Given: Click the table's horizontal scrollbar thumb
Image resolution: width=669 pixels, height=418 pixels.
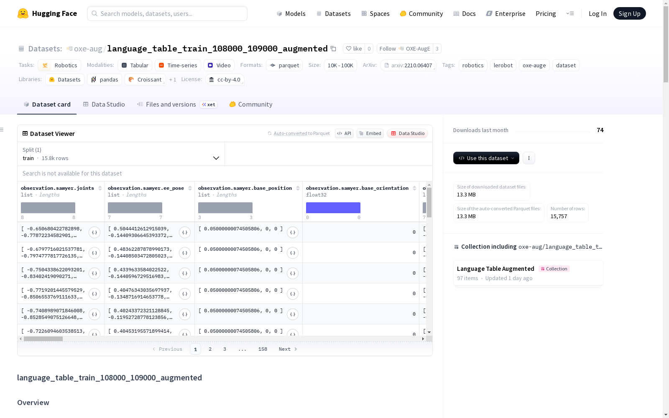Looking at the screenshot, I should point(43,339).
